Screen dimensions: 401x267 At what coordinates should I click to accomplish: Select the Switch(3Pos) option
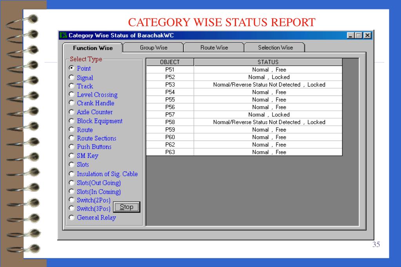(x=72, y=209)
